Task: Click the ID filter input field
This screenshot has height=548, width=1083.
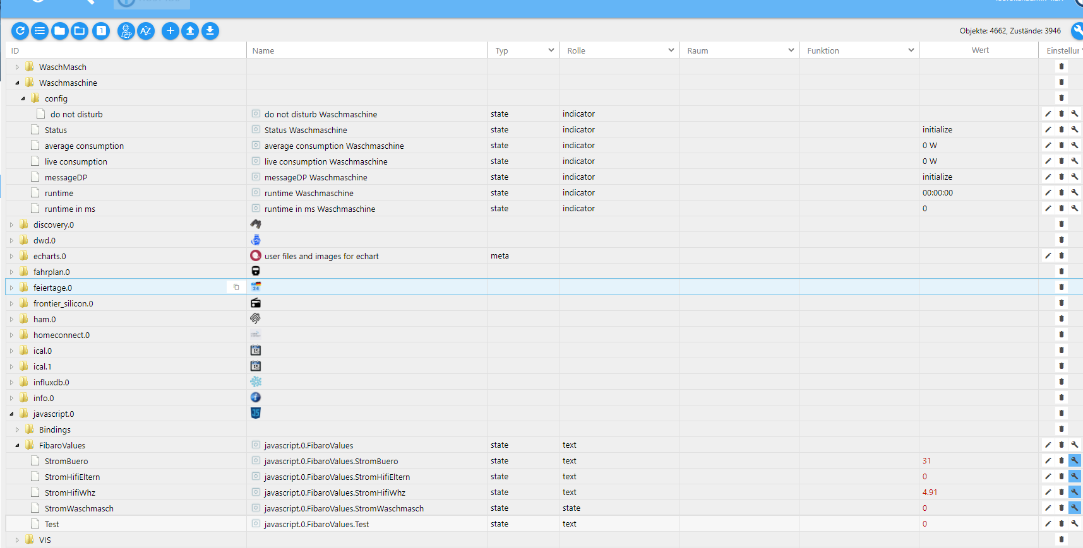Action: (126, 50)
